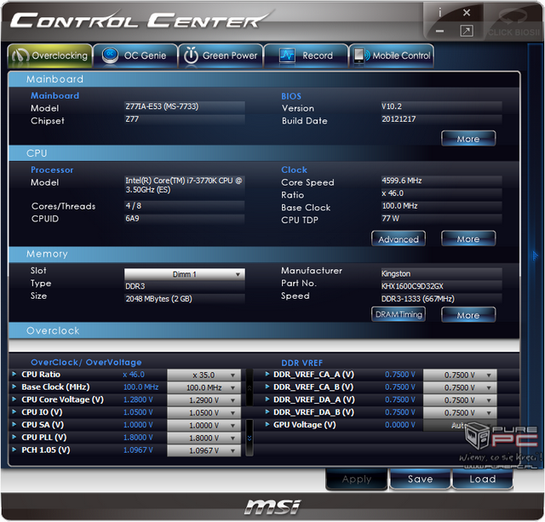Click the Memory section header

tap(264, 254)
